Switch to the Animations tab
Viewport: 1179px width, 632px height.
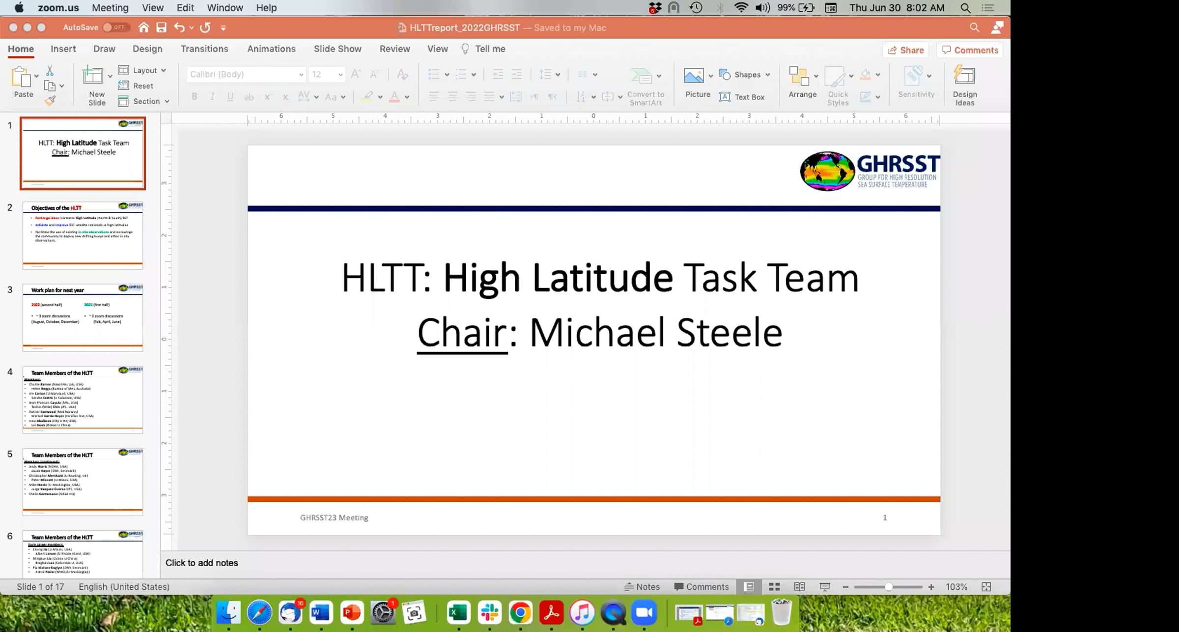point(271,49)
